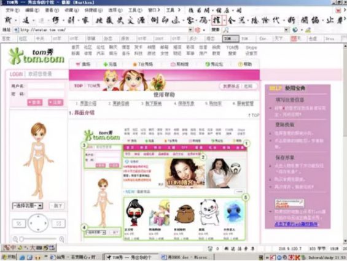Visit the 秀论坛 forum tab

click(214, 64)
